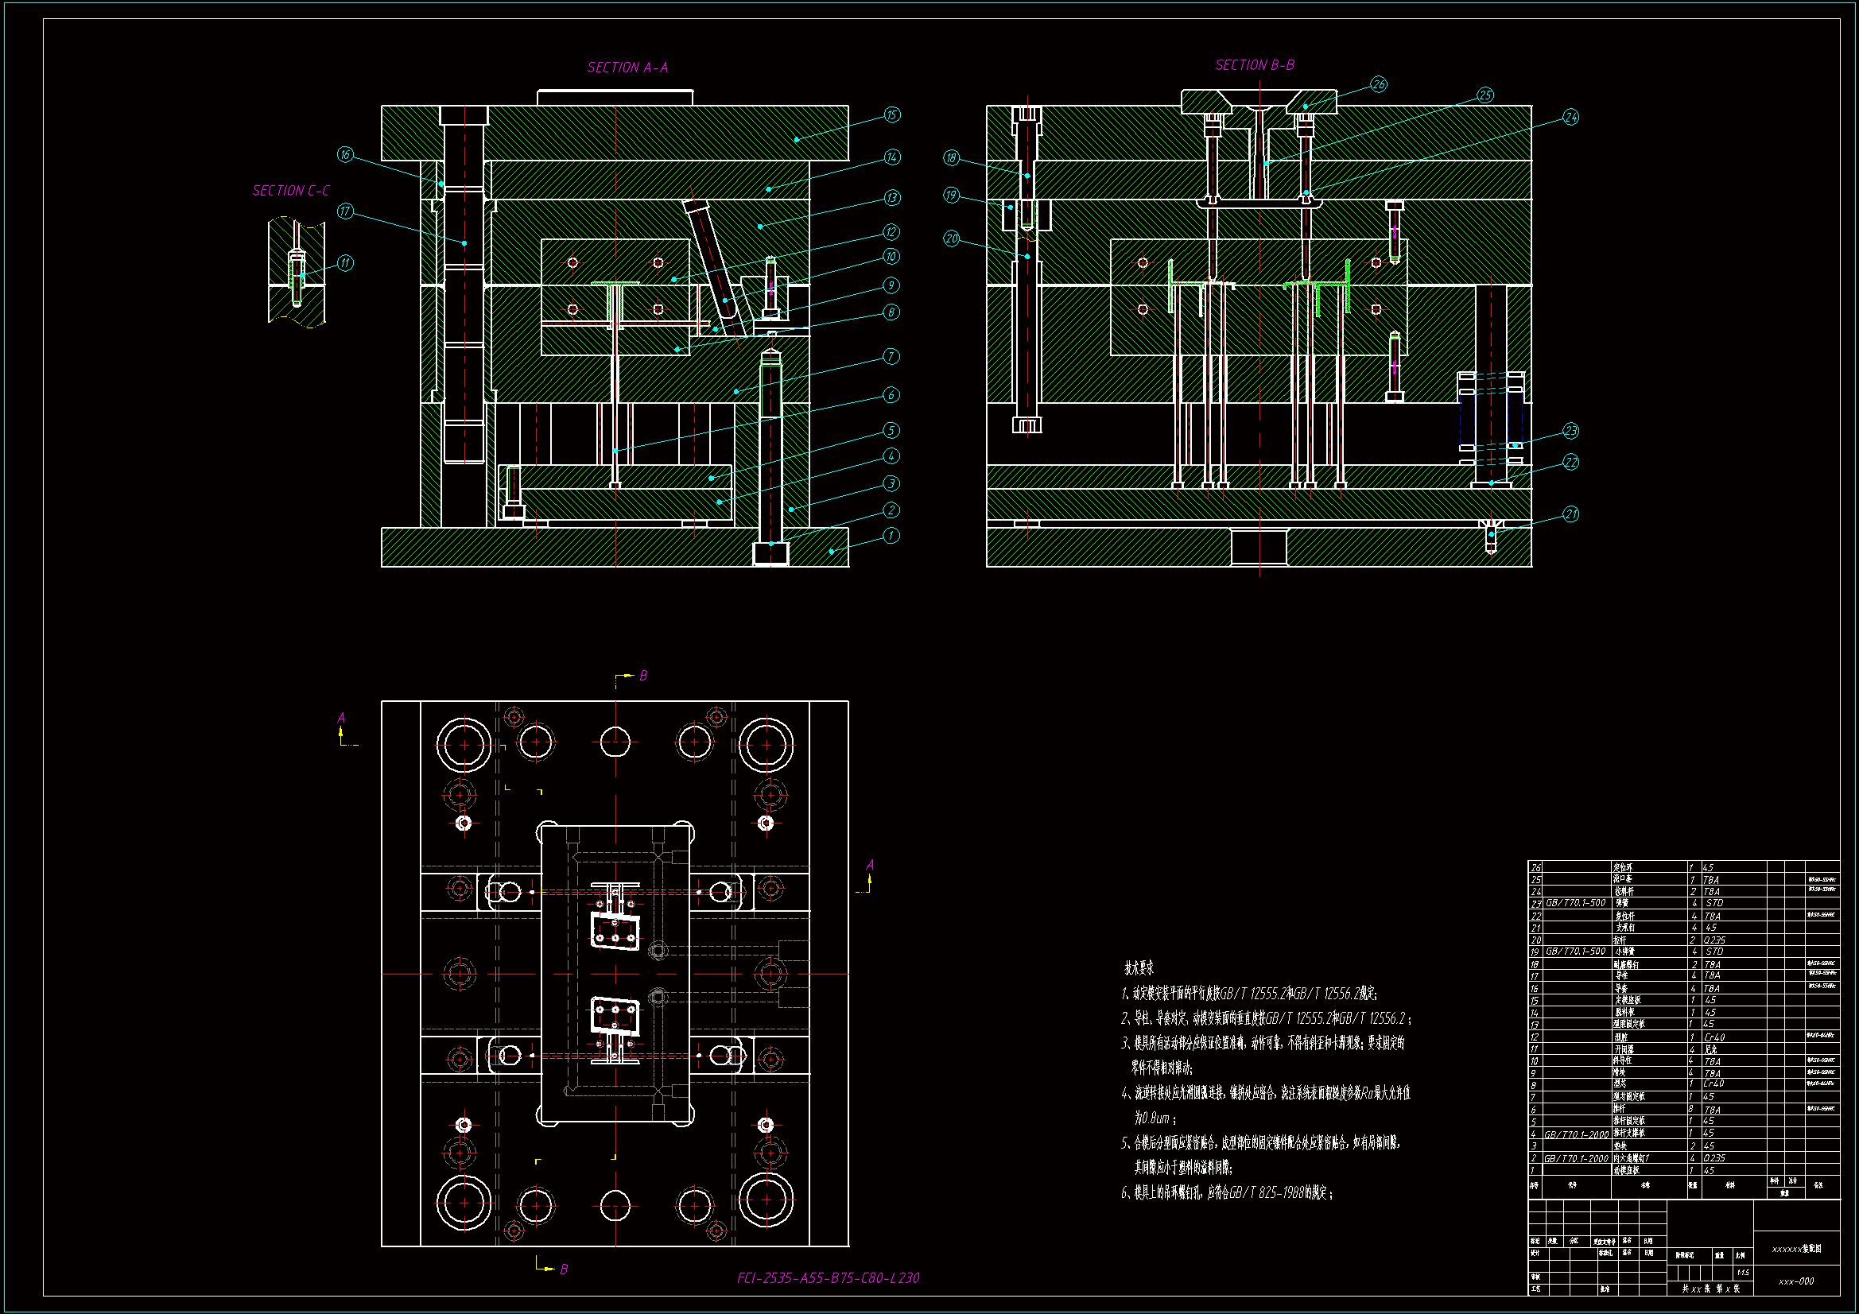This screenshot has height=1314, width=1859.
Task: Click the FCI-2535-A55-B75-C80-L230 mold base text
Action: (828, 1278)
